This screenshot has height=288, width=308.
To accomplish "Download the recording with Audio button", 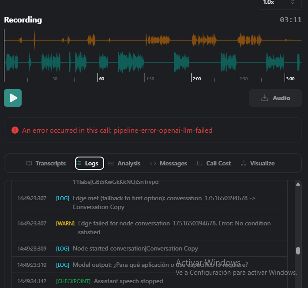I will [275, 98].
